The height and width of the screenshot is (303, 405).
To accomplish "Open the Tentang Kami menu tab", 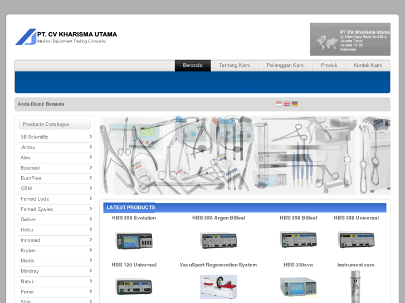I will coord(235,65).
